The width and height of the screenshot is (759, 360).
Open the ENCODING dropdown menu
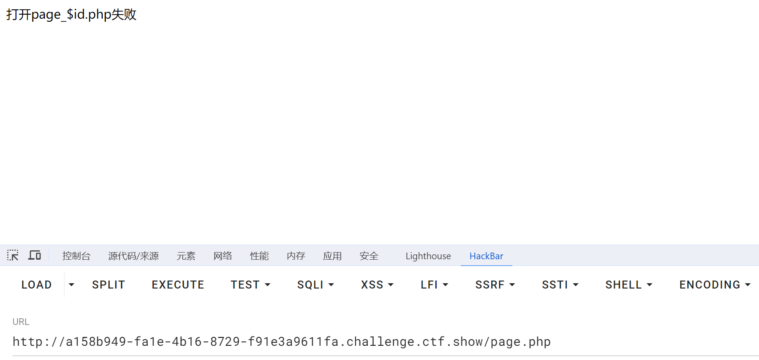click(x=715, y=285)
